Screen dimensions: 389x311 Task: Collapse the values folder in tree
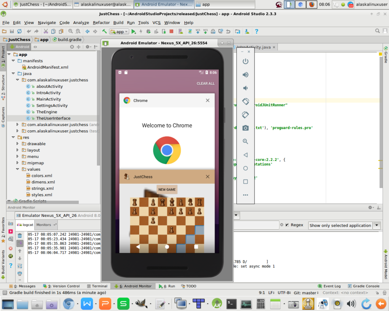click(x=17, y=169)
